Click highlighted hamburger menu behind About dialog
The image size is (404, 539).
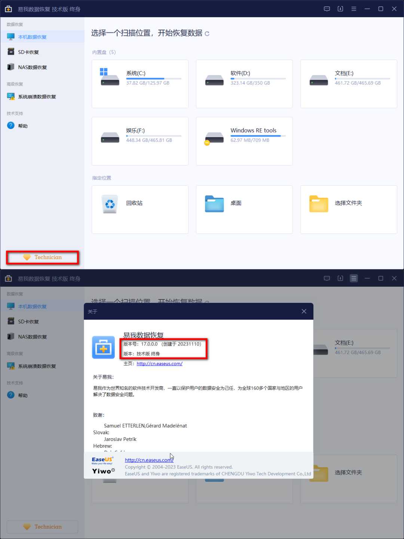[353, 278]
